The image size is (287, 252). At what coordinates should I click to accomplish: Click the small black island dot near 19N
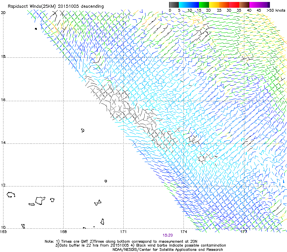36,29
